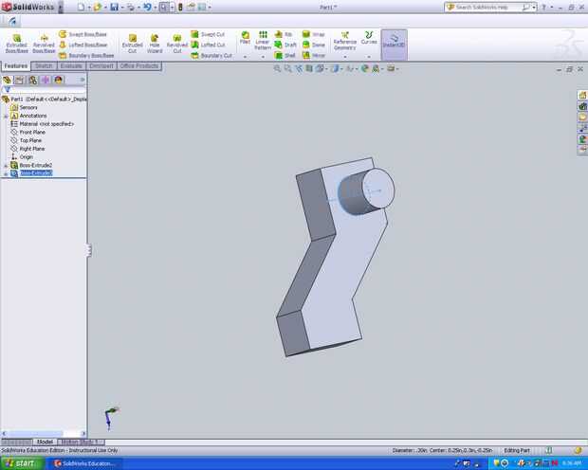Open FeatureManager design tree tab icon
588x470 pixels.
8,80
